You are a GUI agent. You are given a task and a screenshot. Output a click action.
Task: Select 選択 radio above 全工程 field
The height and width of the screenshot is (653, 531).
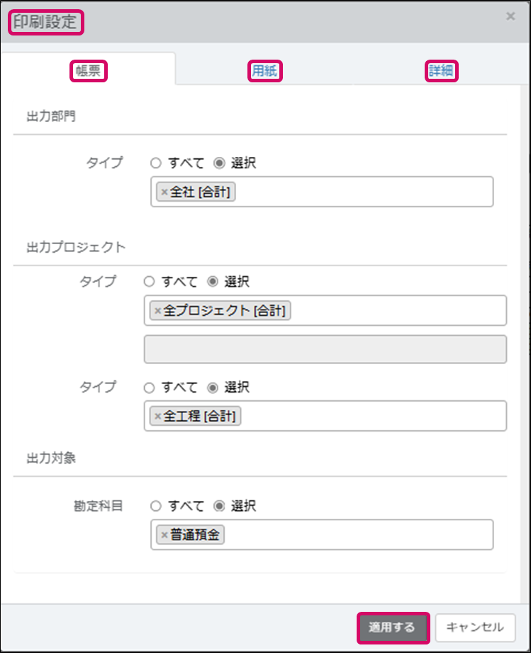click(x=212, y=388)
